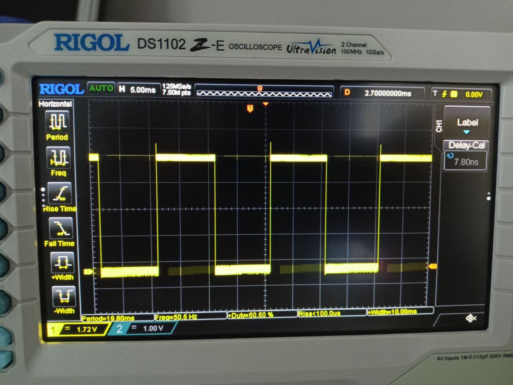The width and height of the screenshot is (513, 385).
Task: Select the Freq measurement icon
Action: [58, 157]
